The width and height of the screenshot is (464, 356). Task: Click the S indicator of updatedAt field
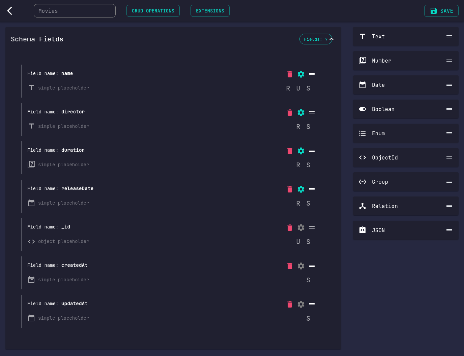pyautogui.click(x=308, y=318)
